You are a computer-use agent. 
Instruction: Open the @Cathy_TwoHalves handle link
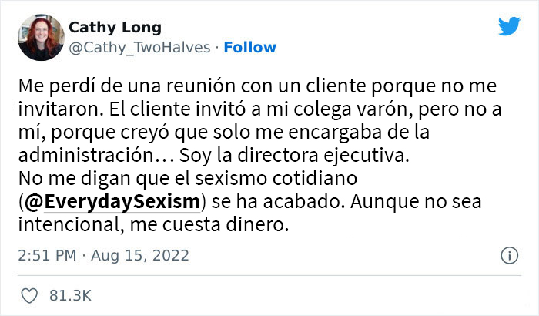coord(139,48)
